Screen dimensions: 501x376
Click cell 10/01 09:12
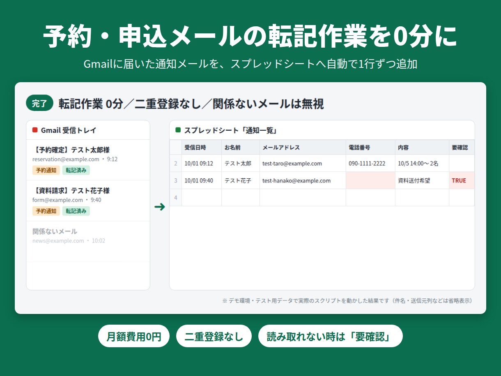(202, 163)
